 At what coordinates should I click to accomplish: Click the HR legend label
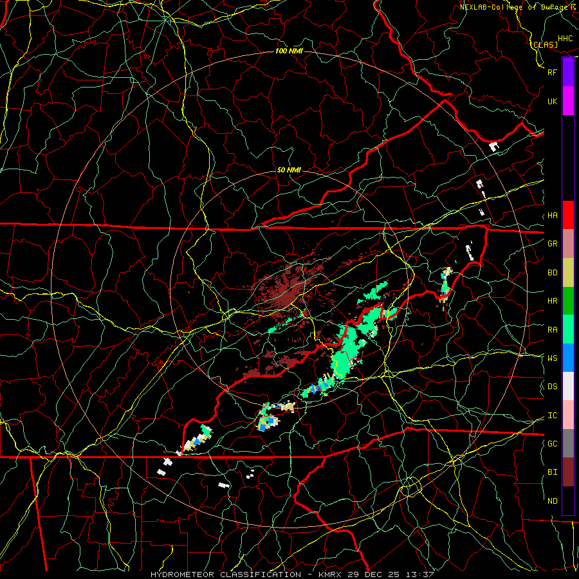[552, 301]
